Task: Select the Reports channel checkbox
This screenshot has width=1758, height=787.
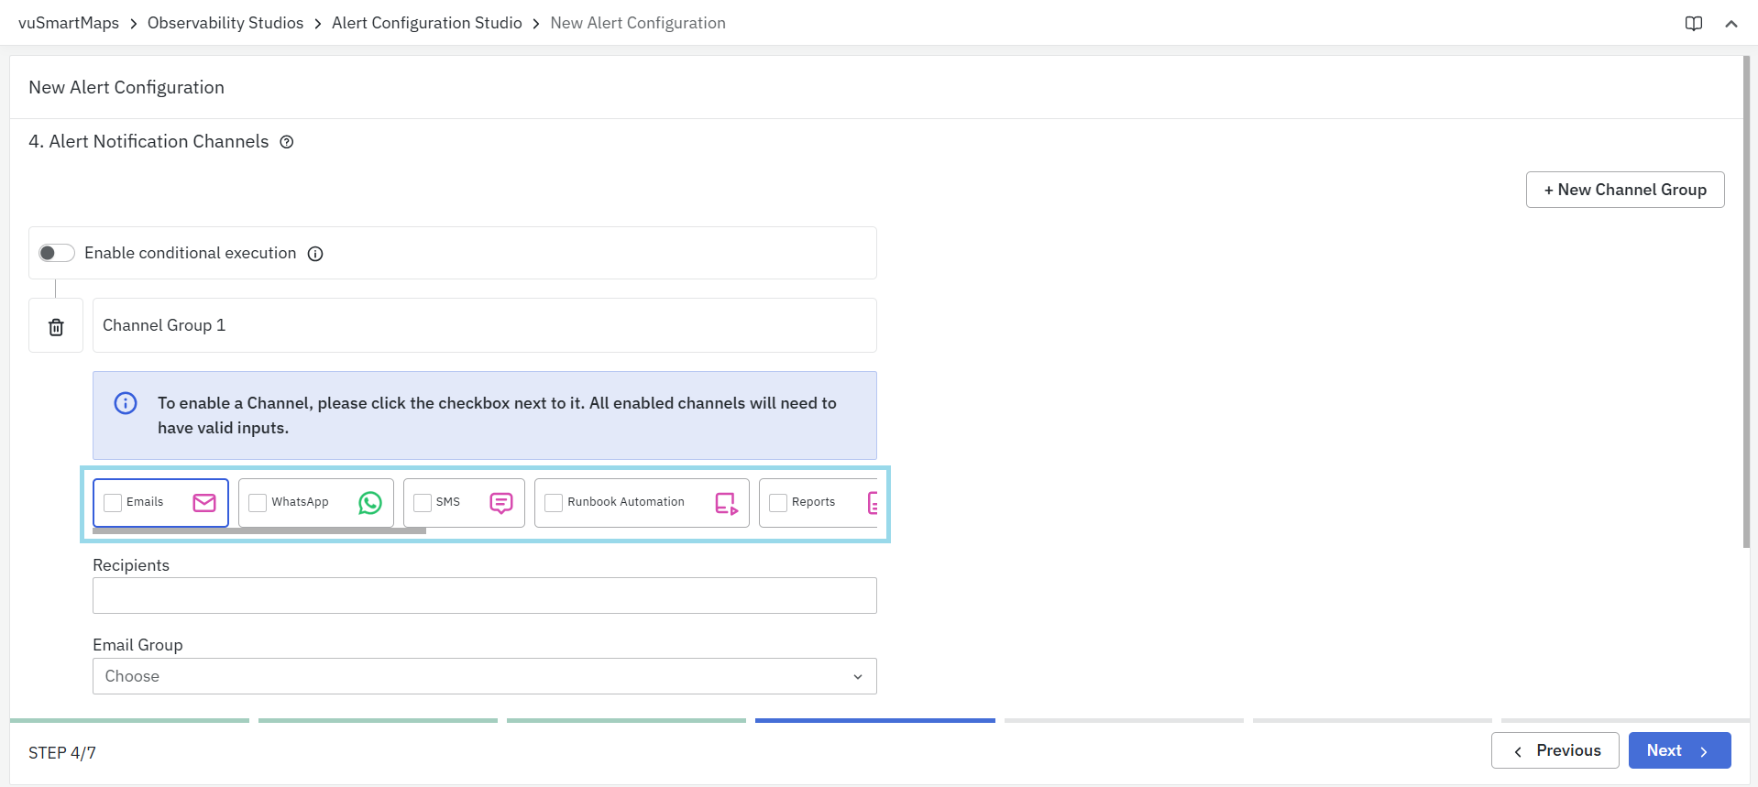Action: (778, 503)
